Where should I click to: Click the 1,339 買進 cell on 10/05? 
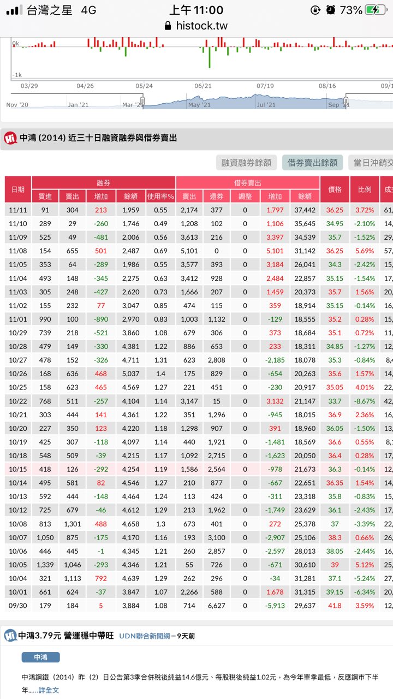(x=45, y=565)
